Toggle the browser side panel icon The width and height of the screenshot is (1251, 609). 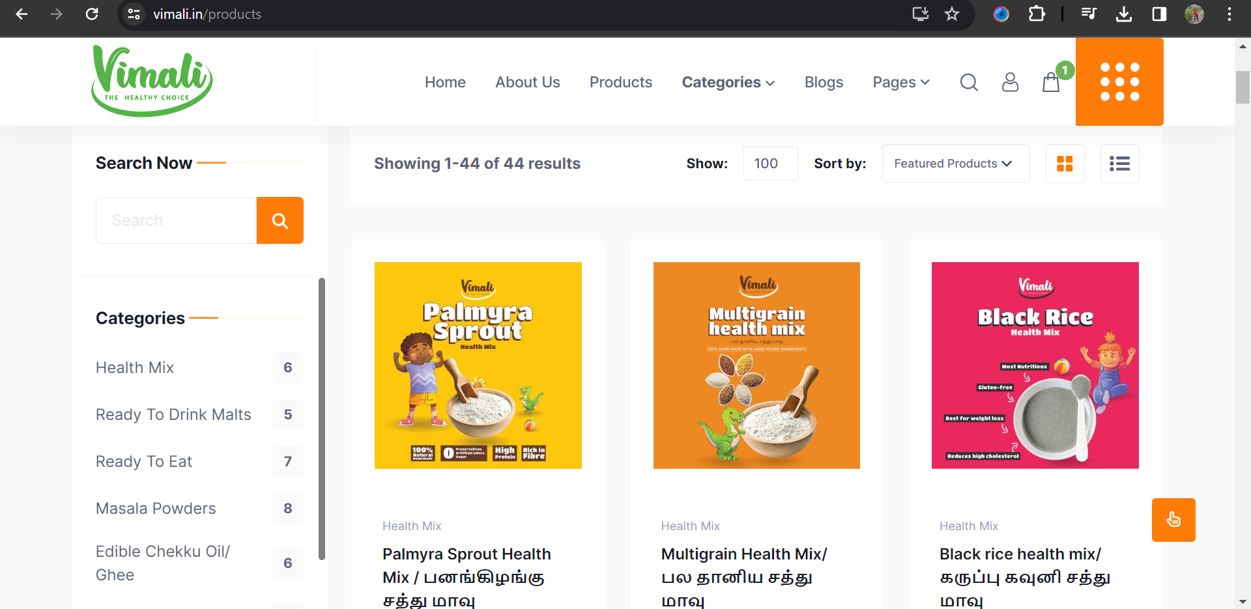[x=1159, y=14]
